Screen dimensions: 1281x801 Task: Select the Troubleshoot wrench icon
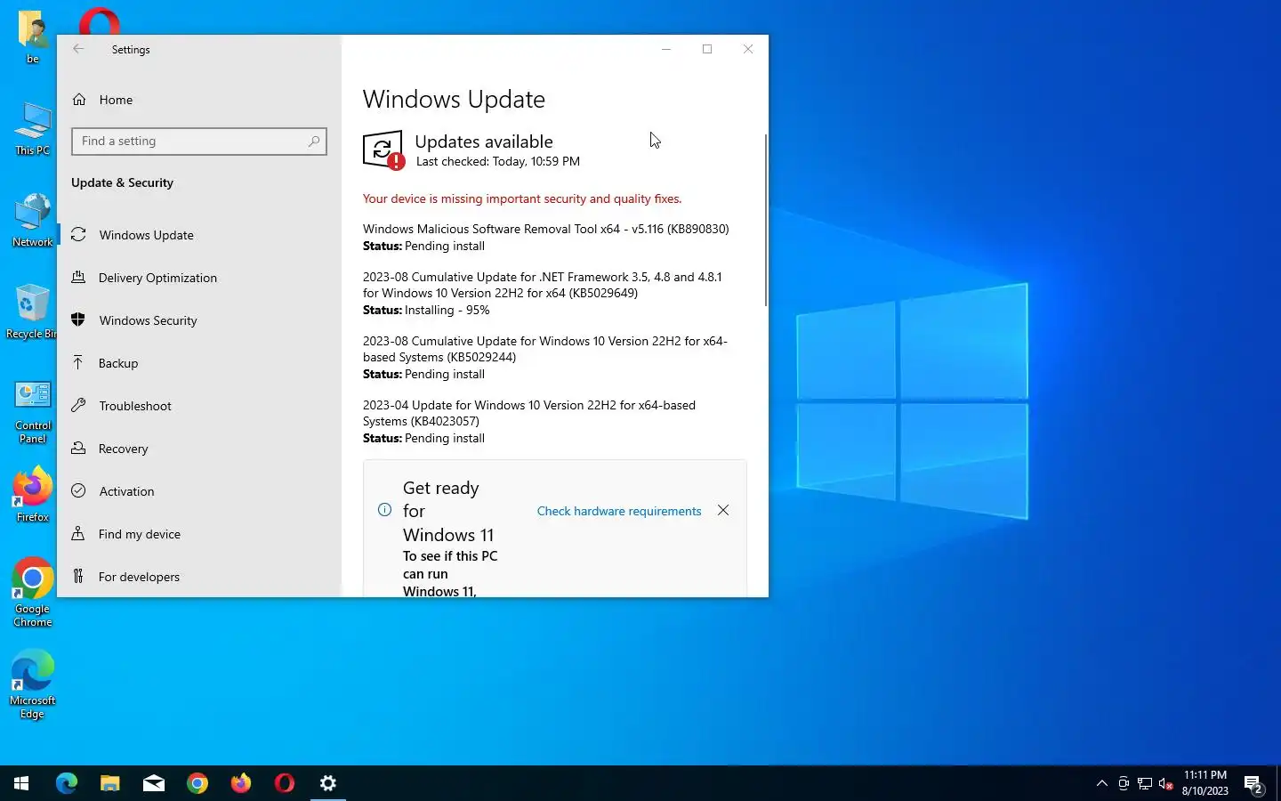(78, 406)
